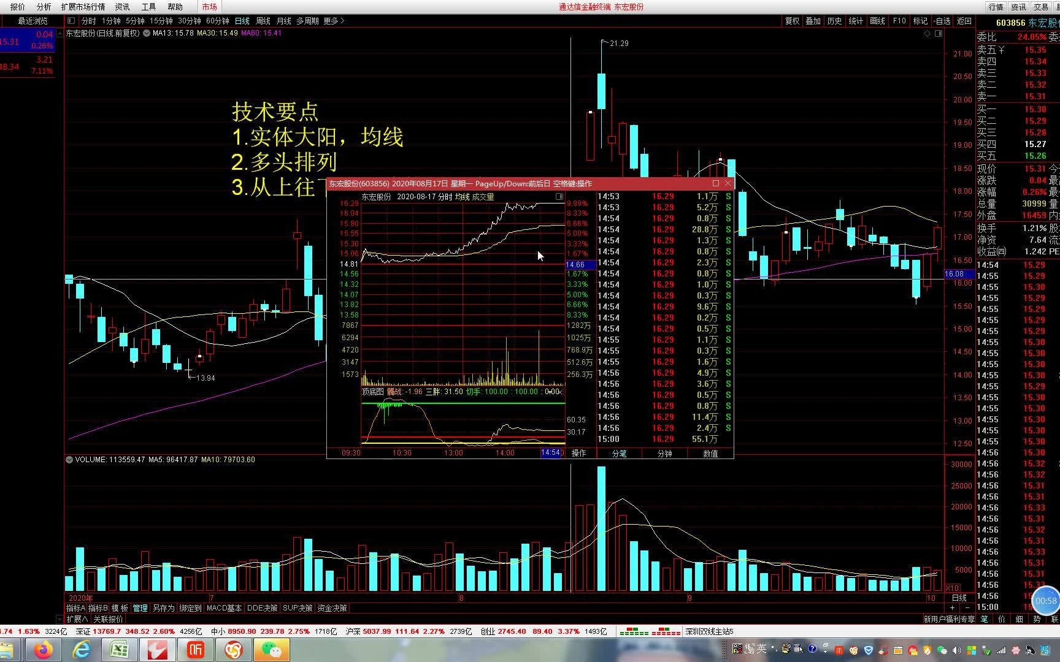Screen dimensions: 1060x662
Task: Click the diamond icon above the price axis
Action: (927, 34)
